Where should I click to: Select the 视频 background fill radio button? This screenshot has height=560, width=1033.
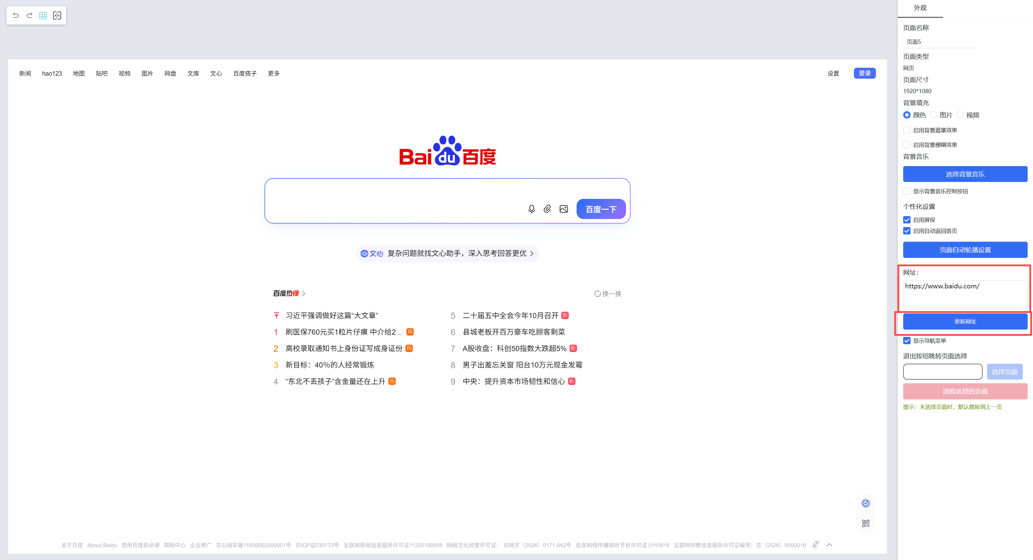tap(960, 115)
